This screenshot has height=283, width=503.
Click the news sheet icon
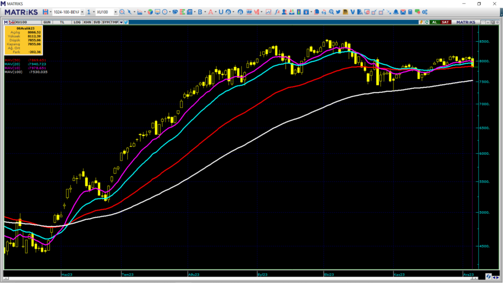point(190,12)
